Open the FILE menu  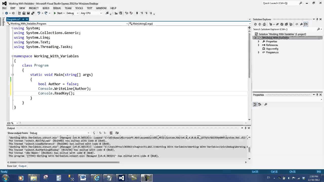click(x=4, y=8)
